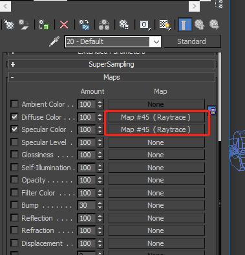Click the Diffuse Color amount spinner

click(x=100, y=117)
